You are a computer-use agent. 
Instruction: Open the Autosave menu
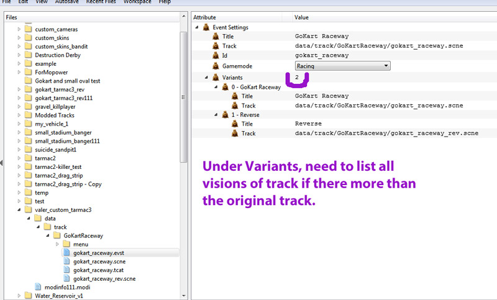coord(66,2)
